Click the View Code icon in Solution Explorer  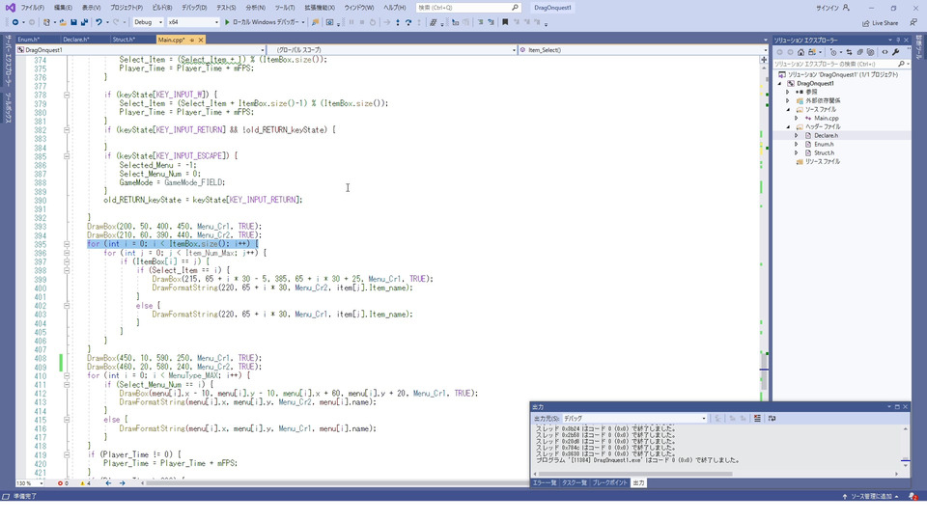885,52
